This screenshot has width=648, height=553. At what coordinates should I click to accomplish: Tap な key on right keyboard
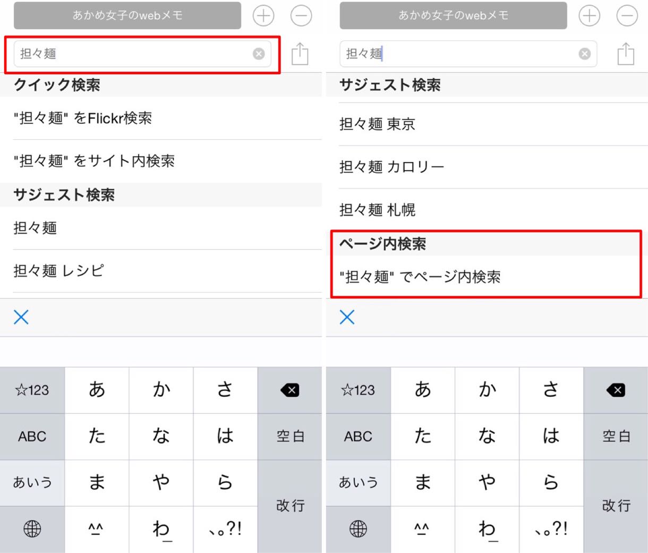(487, 437)
